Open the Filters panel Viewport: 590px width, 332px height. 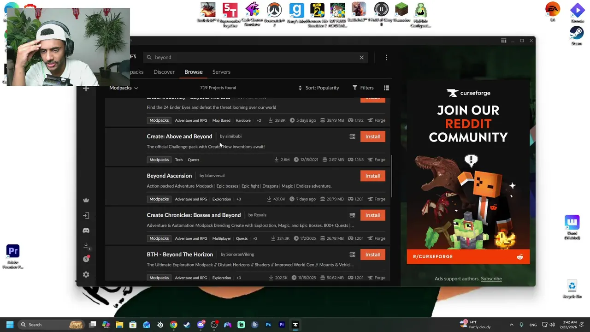tap(363, 88)
